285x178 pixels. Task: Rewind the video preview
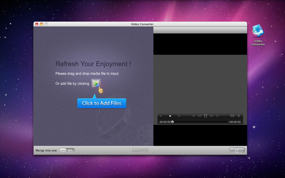click(199, 116)
